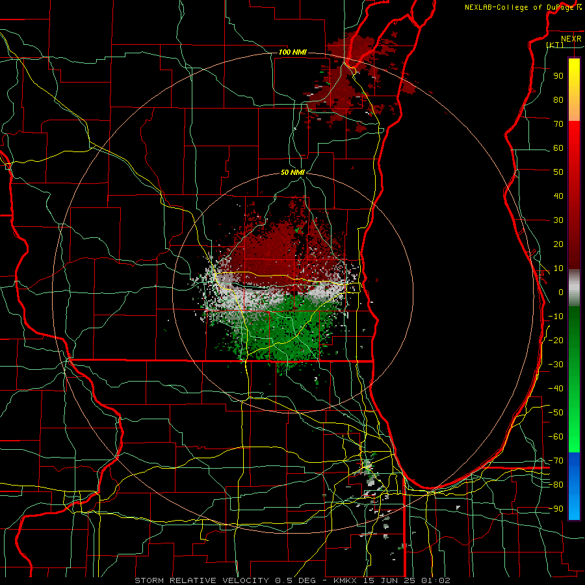Click the 50 value on velocity scale

558,172
